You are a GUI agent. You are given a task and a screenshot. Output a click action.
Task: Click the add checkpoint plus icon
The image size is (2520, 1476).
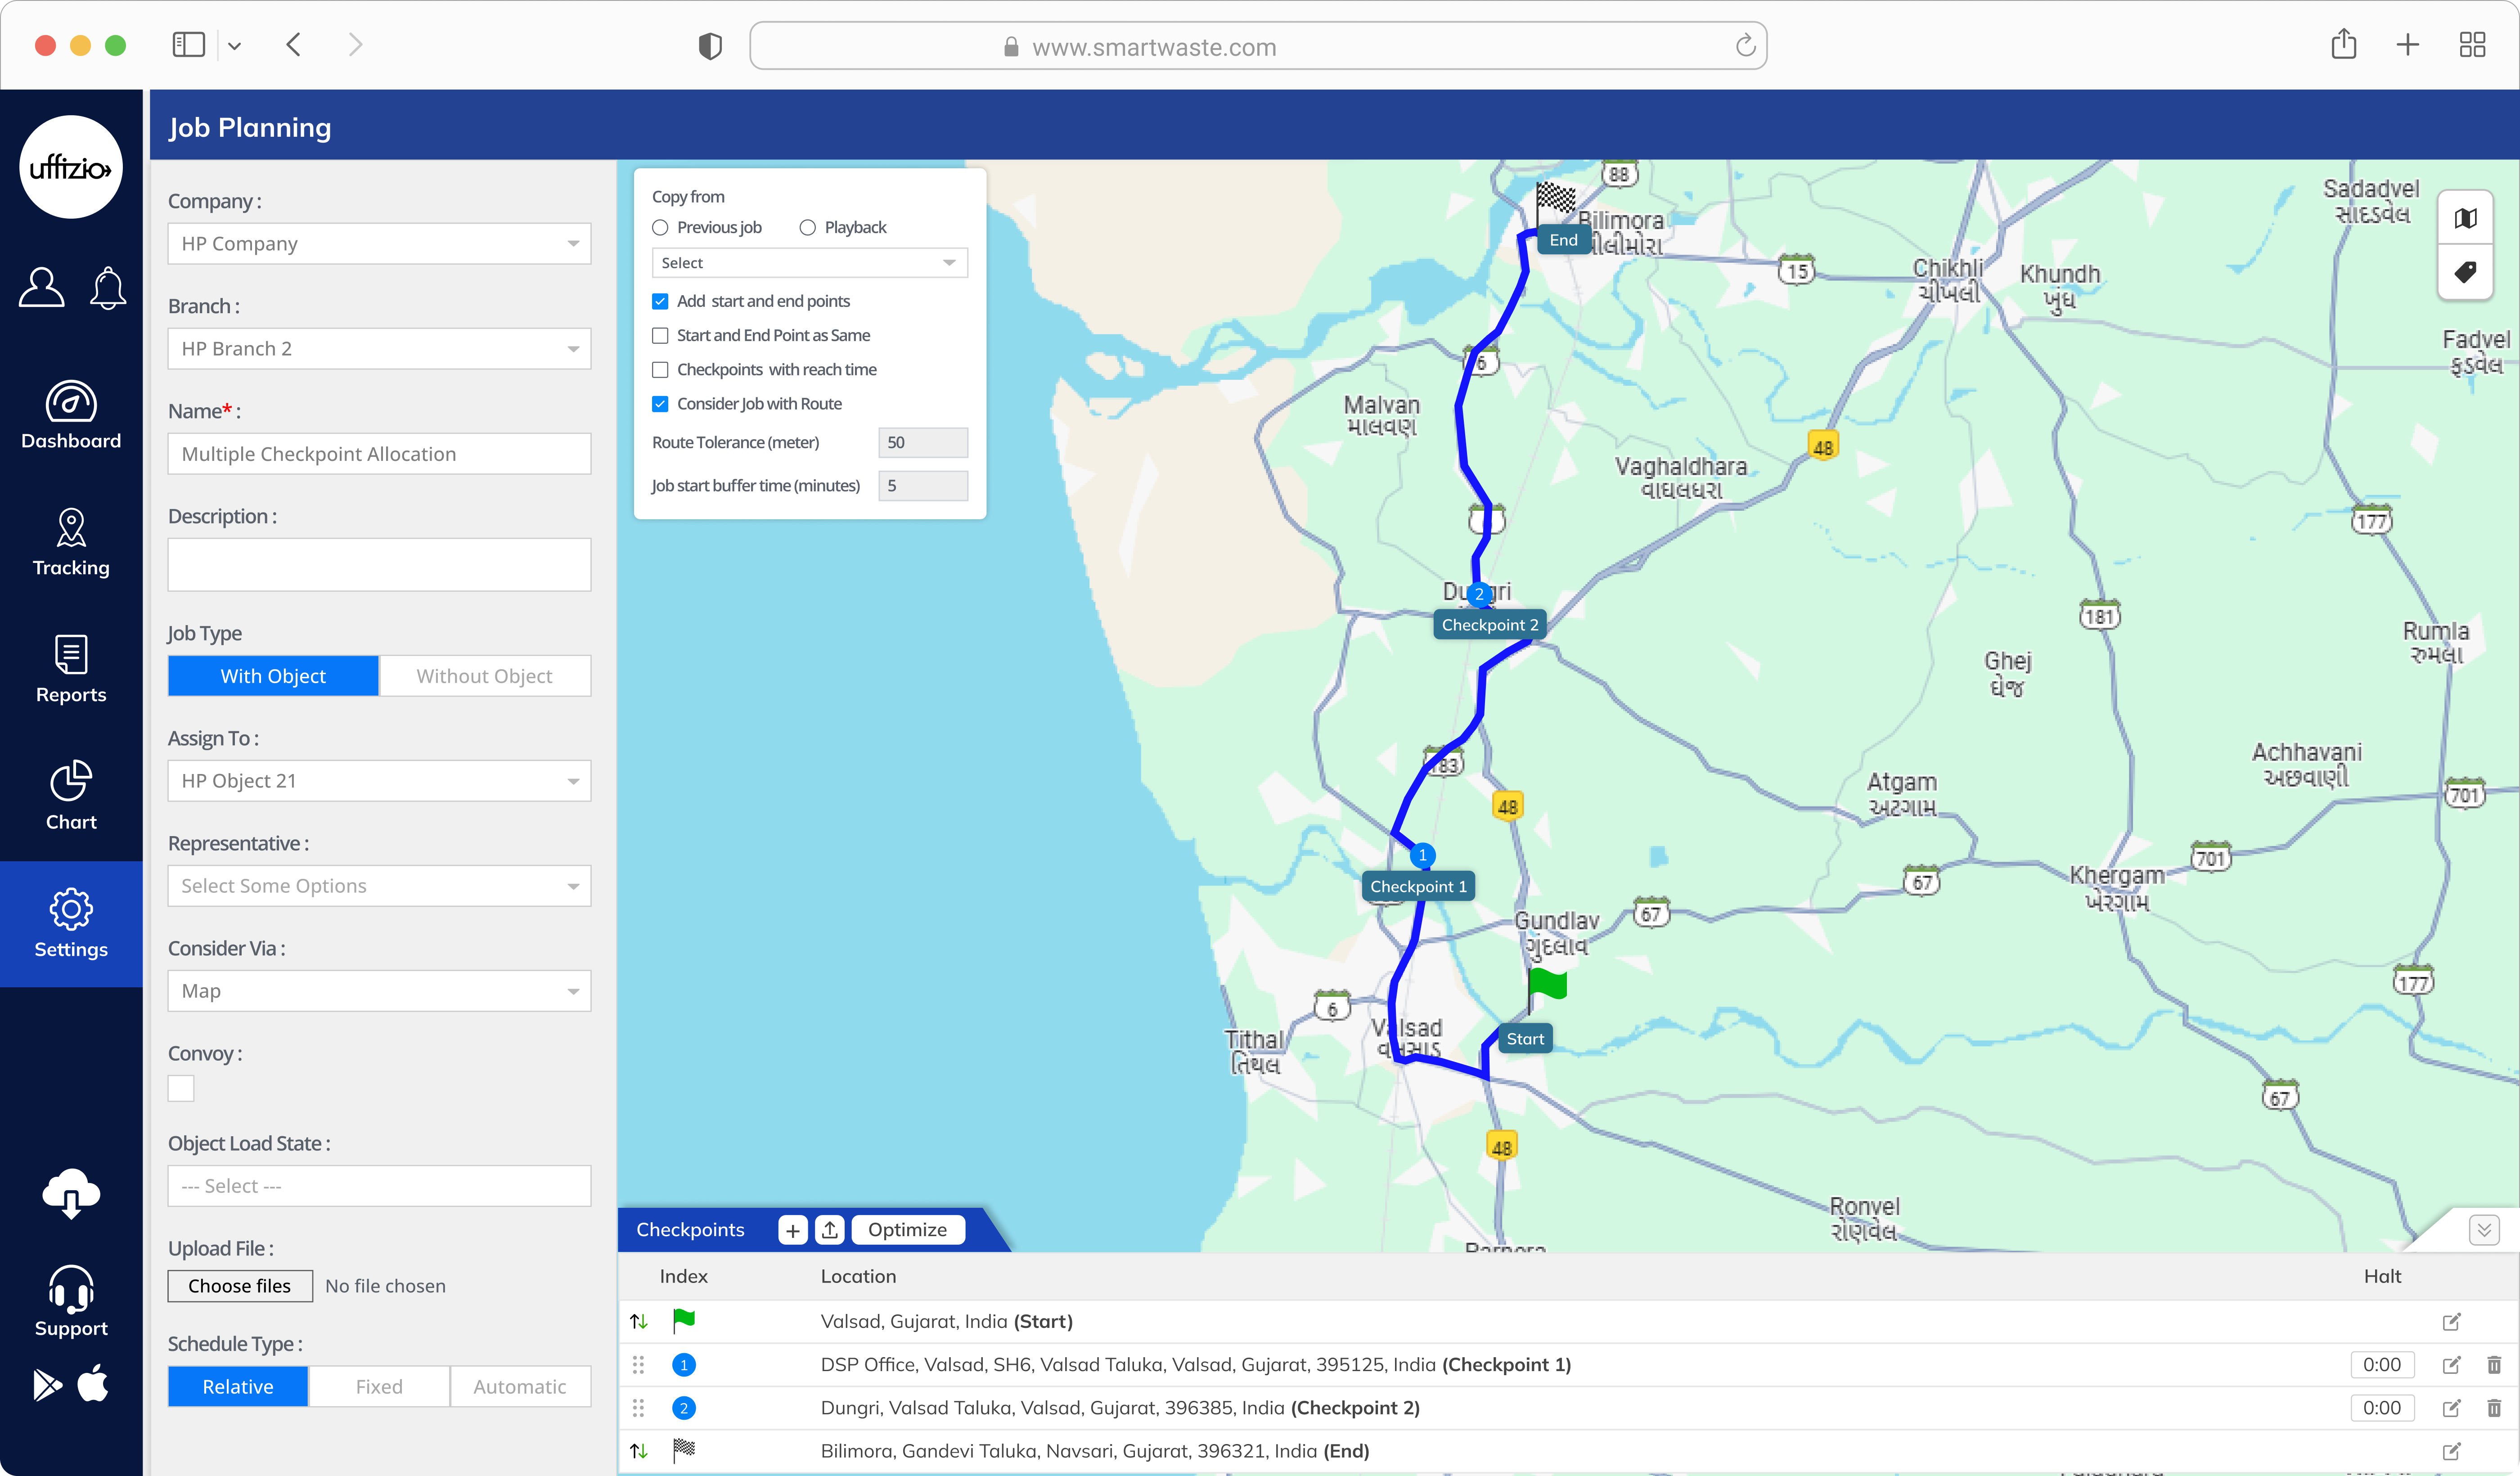(x=792, y=1230)
